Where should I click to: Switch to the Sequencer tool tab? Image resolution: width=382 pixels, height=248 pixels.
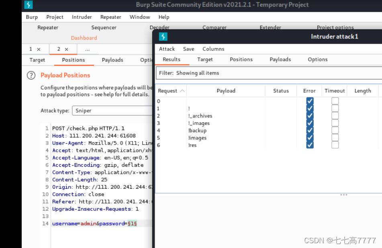(104, 28)
